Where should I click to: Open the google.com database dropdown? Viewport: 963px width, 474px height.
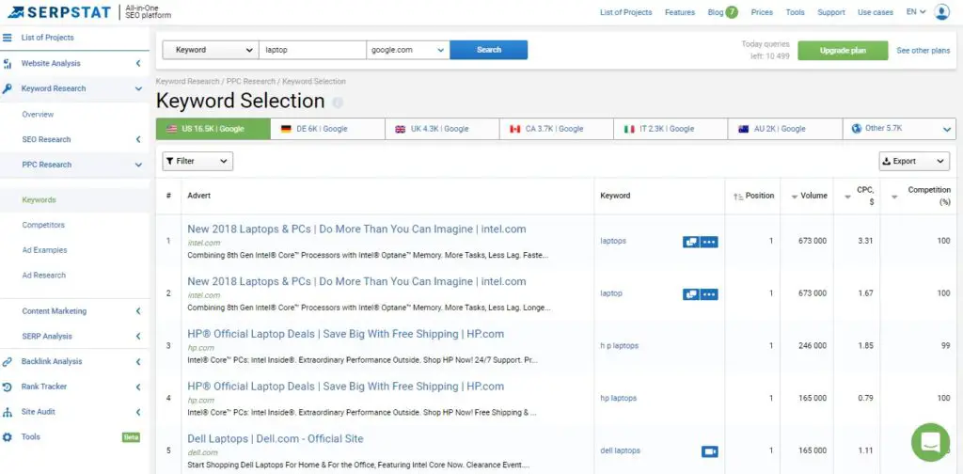408,50
